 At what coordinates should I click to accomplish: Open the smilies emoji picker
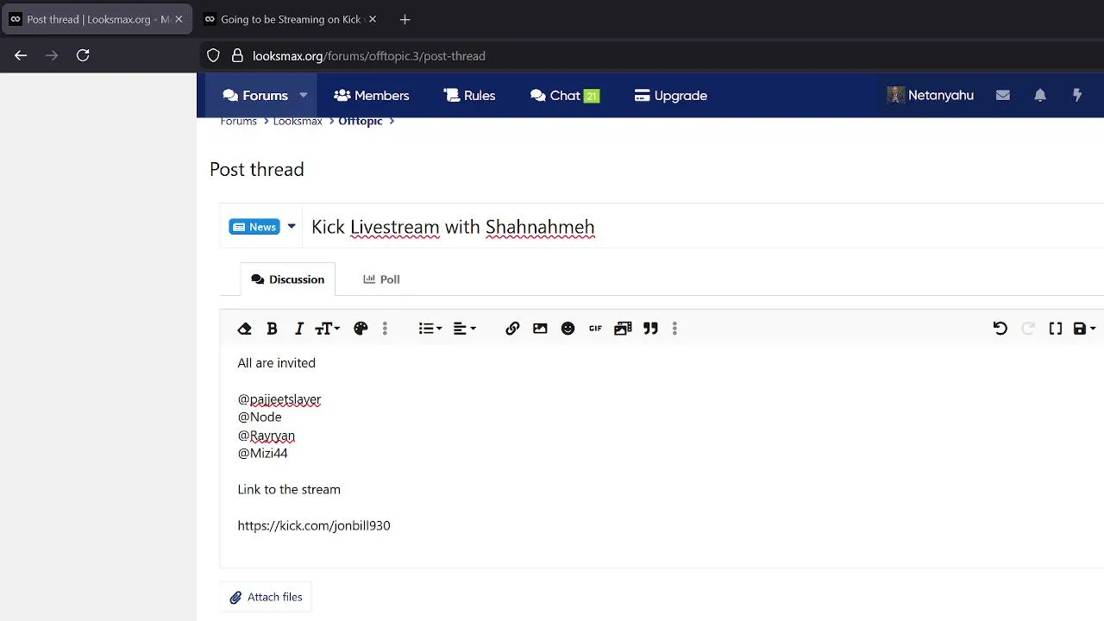click(x=568, y=329)
